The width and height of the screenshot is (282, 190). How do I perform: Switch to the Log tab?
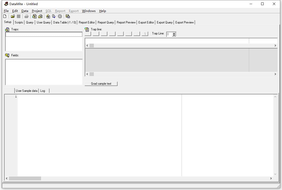point(43,91)
